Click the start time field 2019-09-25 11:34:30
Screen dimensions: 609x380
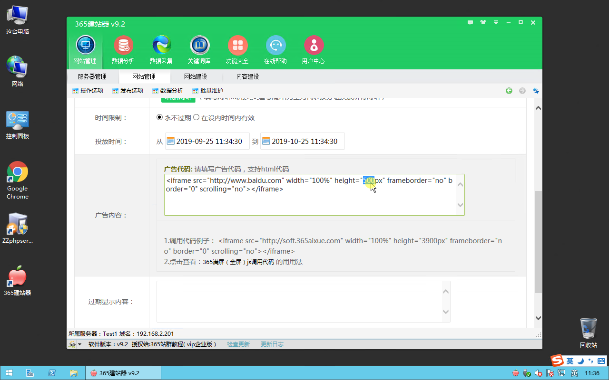click(x=207, y=141)
